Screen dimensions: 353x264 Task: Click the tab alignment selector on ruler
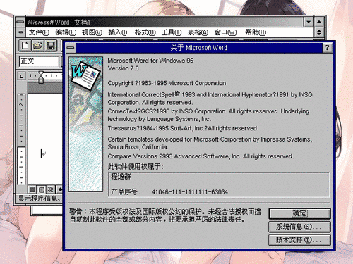pos(22,76)
